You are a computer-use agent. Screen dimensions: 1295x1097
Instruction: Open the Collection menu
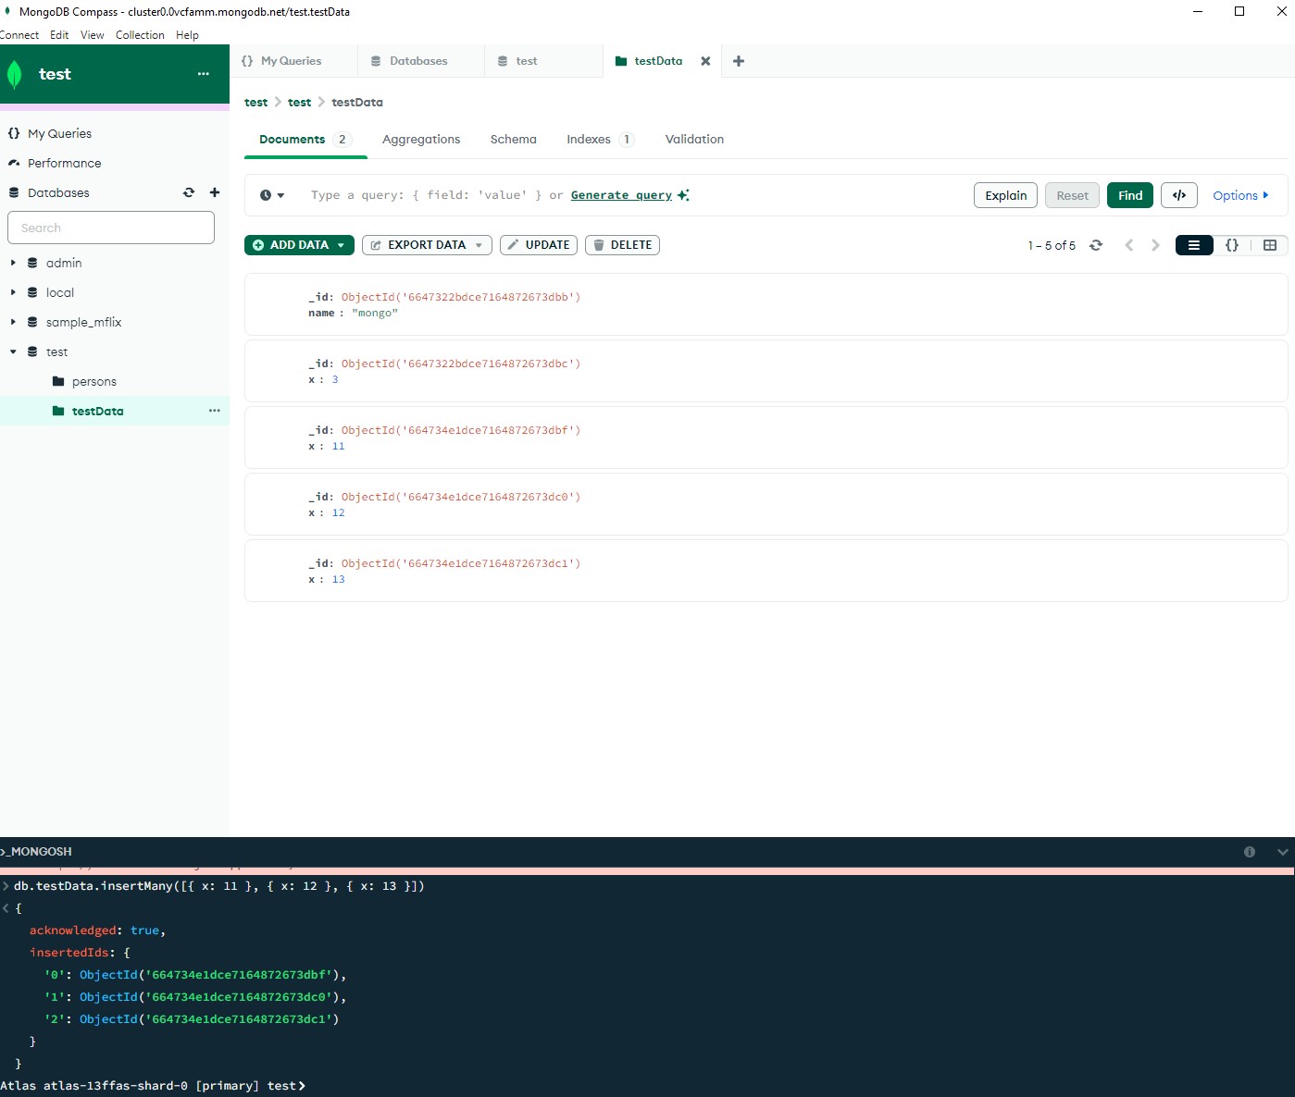click(140, 35)
